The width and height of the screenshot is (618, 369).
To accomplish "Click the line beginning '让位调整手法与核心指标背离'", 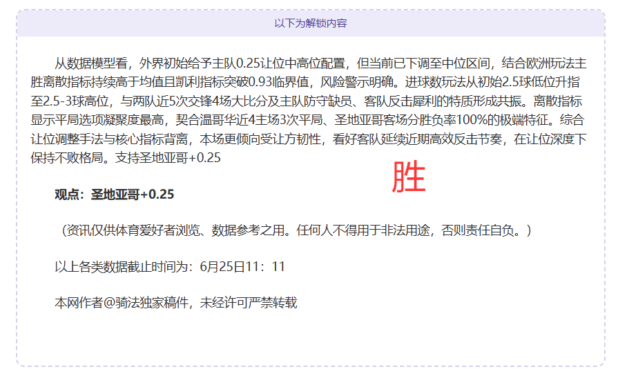I will click(x=309, y=139).
